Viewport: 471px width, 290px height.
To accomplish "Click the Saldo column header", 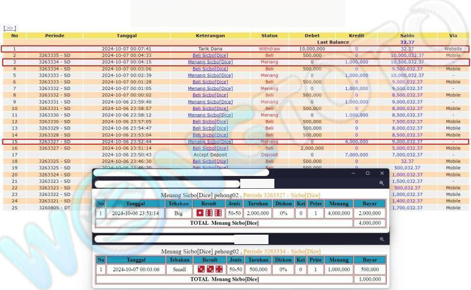I will click(x=407, y=35).
